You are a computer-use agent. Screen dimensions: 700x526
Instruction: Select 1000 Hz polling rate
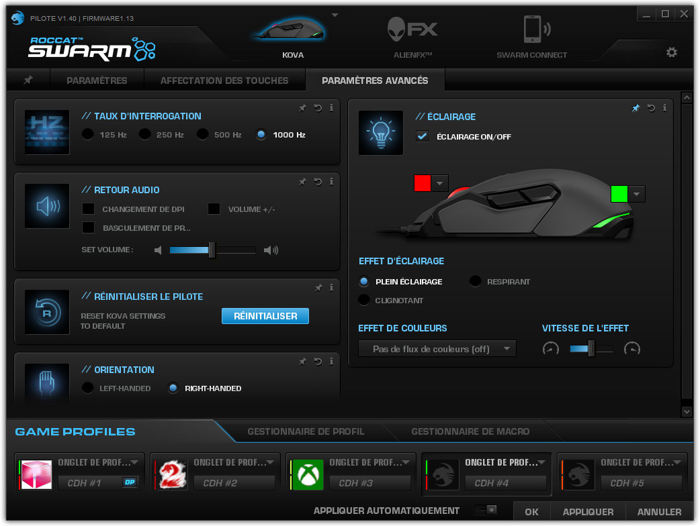[261, 134]
